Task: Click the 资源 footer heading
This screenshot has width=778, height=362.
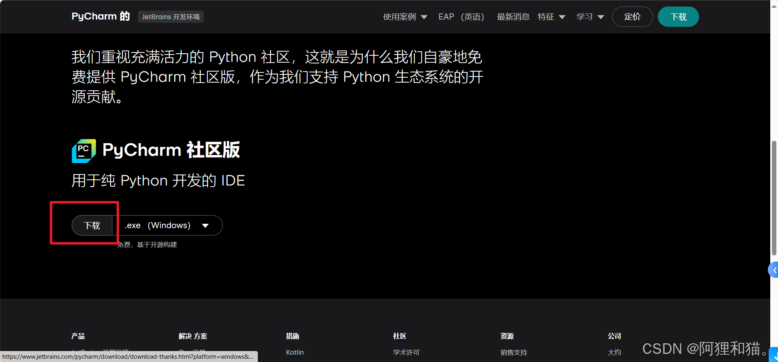Action: tap(507, 336)
